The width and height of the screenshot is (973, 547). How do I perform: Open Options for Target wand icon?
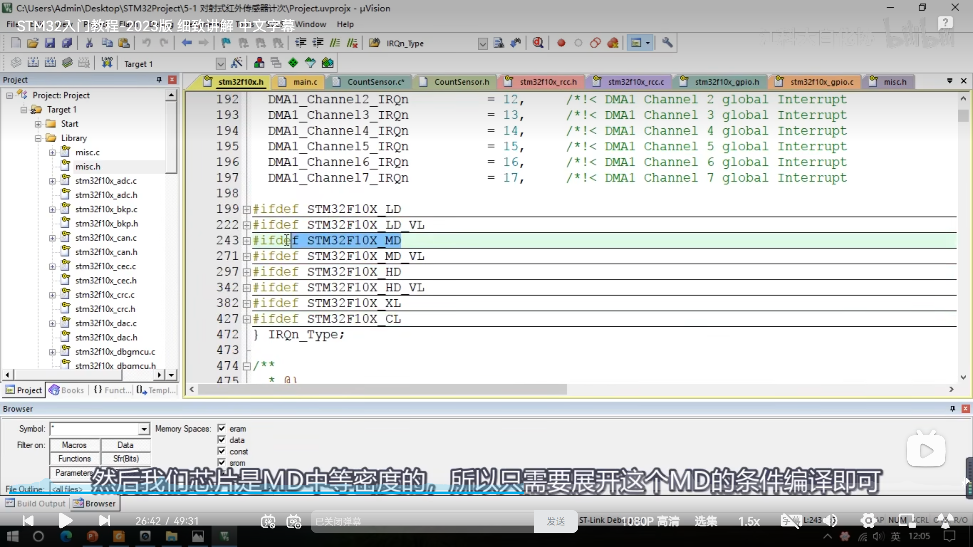(237, 63)
